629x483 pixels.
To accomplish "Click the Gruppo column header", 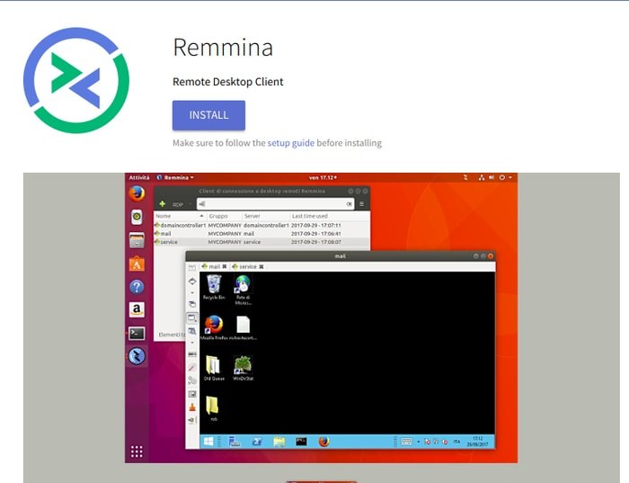I will point(224,216).
